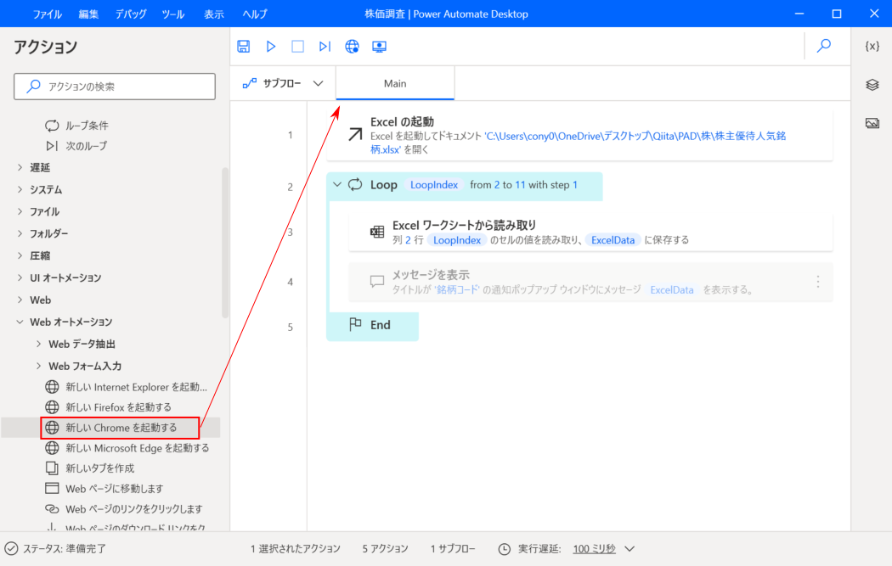Screen dimensions: 892x566
Task: Click the Excel worksheet read icon
Action: [x=377, y=232]
